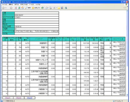Open the History/Media globe button
Screen dimensions: 130x102
click(42, 8)
